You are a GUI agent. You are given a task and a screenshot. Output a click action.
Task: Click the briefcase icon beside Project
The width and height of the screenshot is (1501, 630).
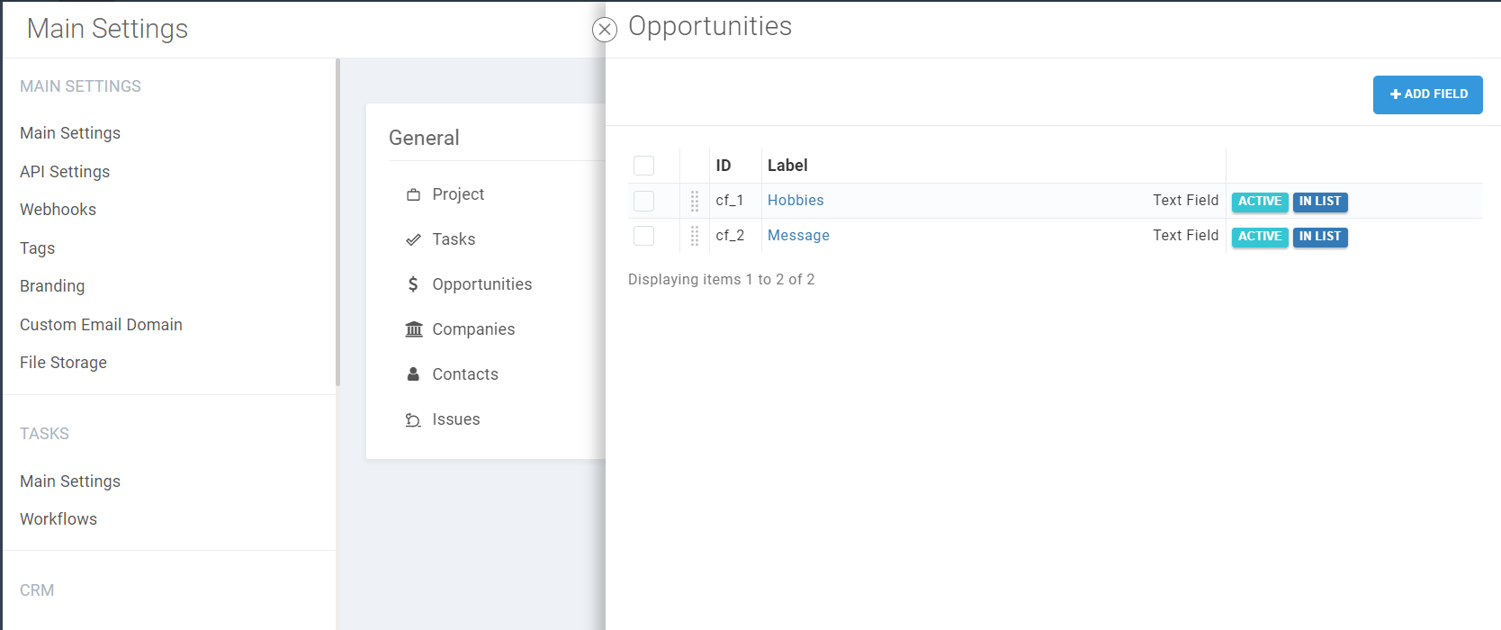413,194
